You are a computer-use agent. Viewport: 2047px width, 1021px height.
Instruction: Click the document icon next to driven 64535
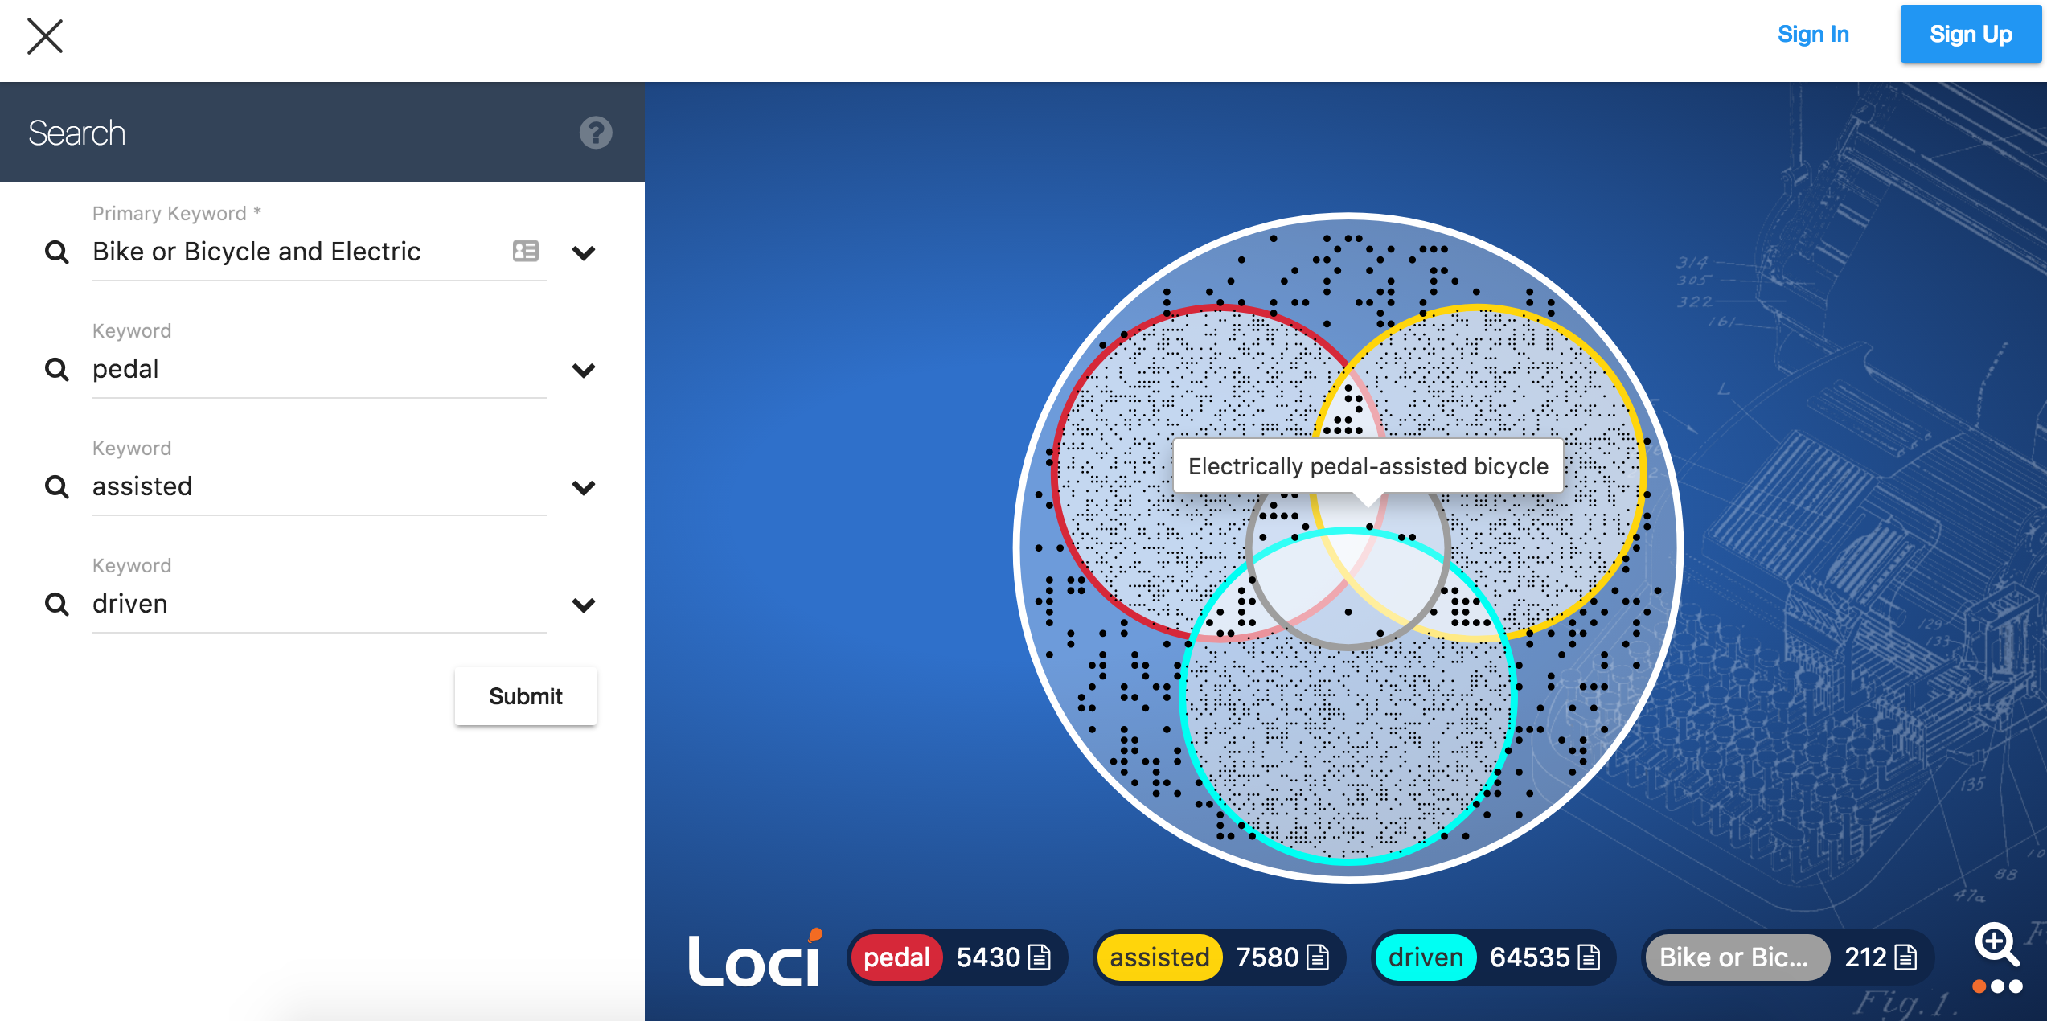1589,957
